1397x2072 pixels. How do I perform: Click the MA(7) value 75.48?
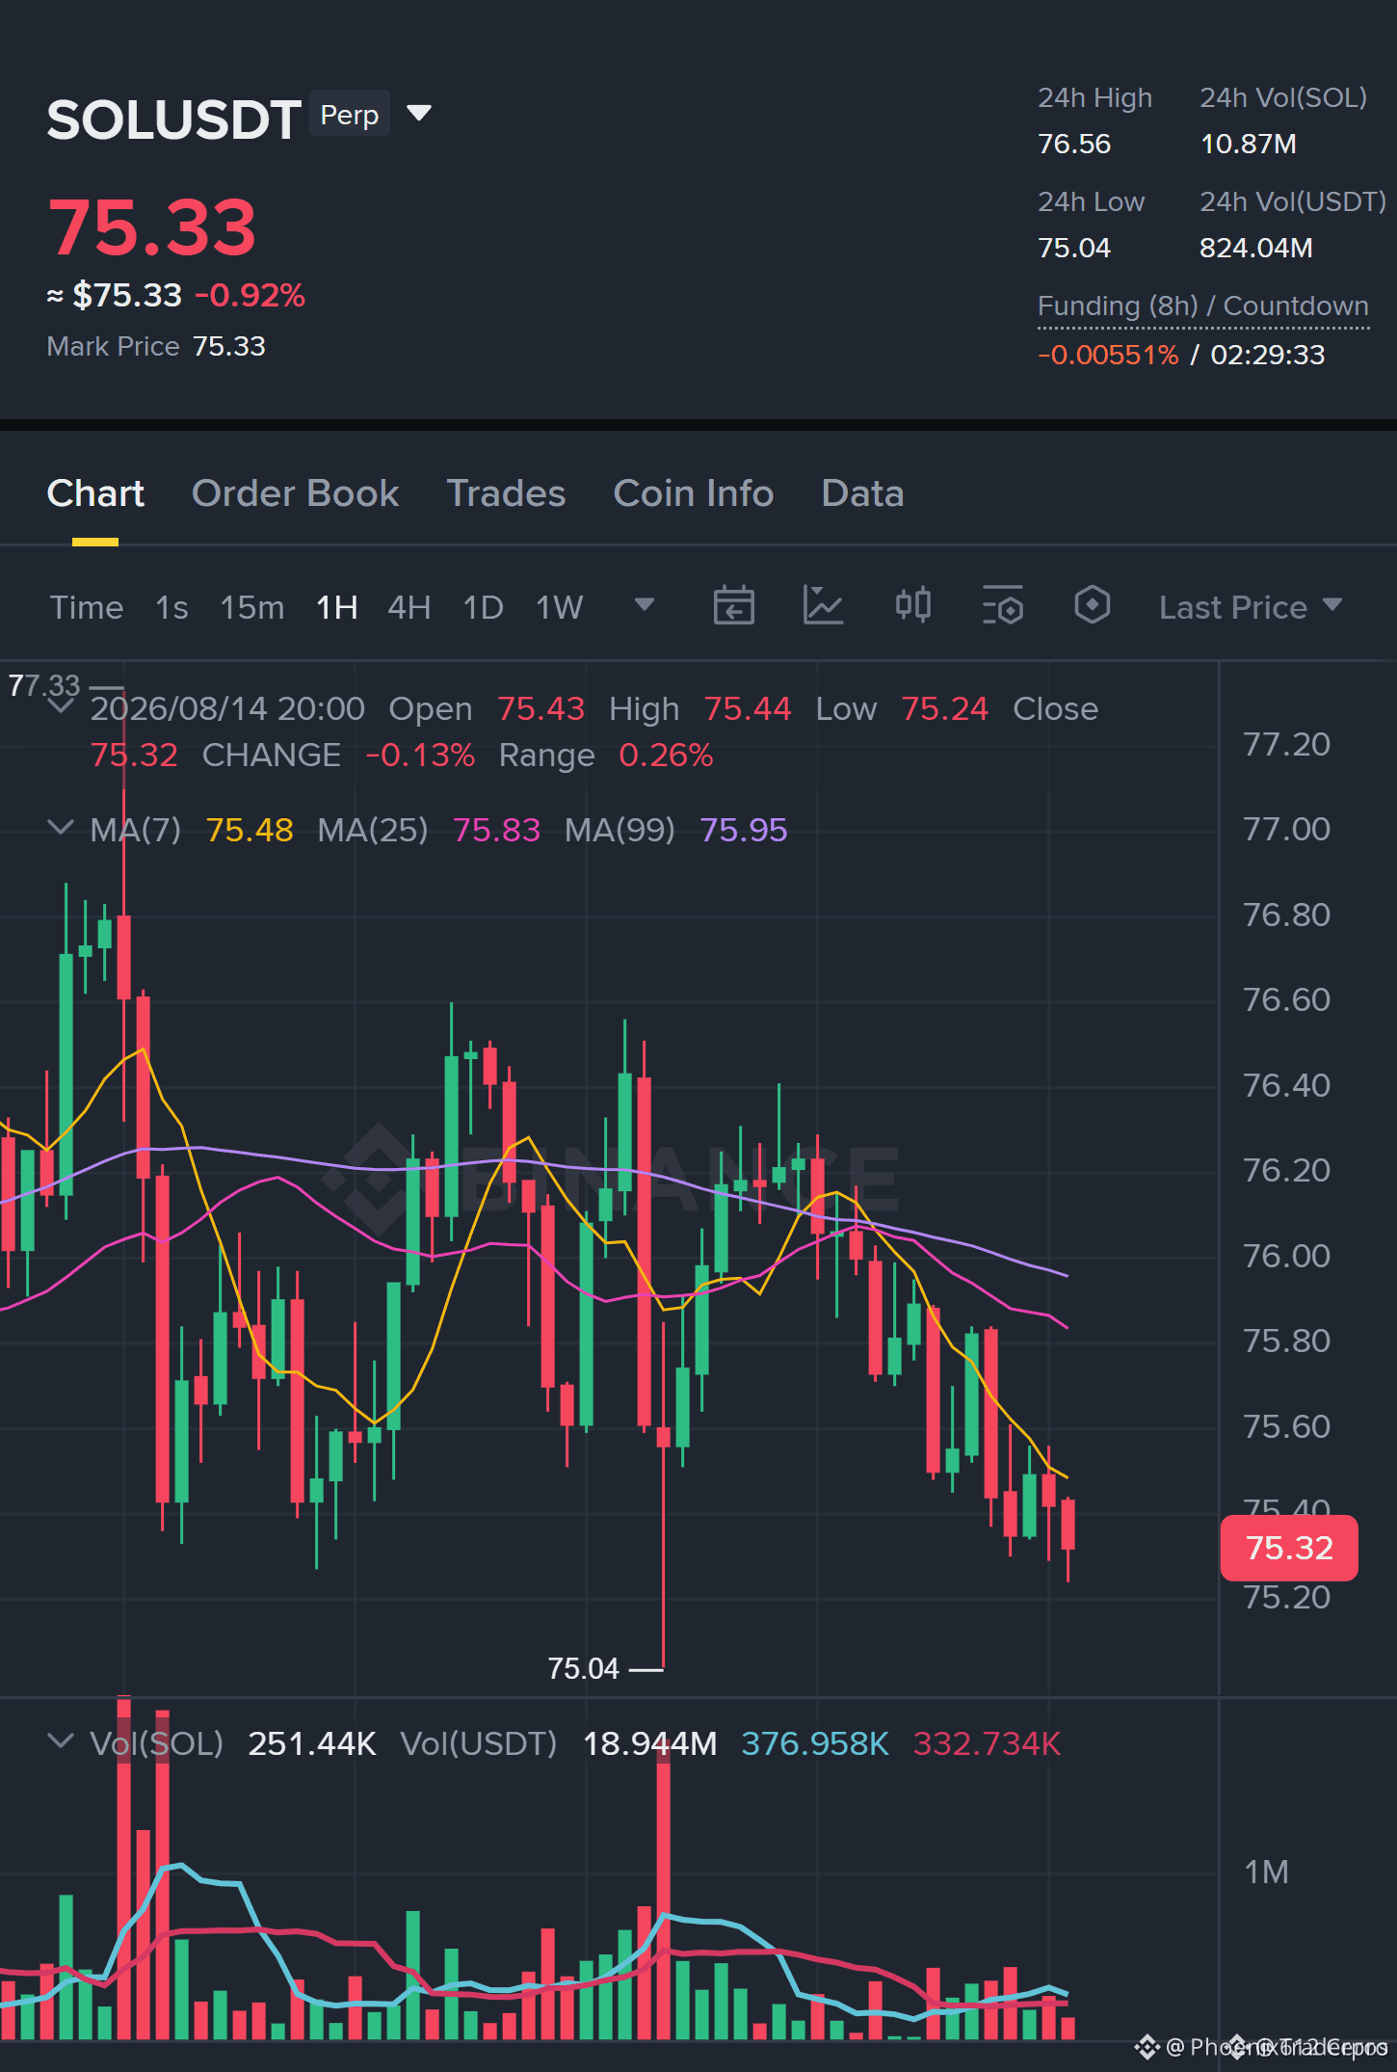coord(250,830)
